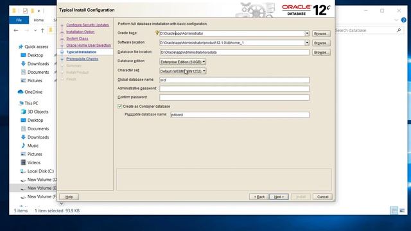The width and height of the screenshot is (411, 231).
Task: Click the Confirm password field
Action: point(234,98)
